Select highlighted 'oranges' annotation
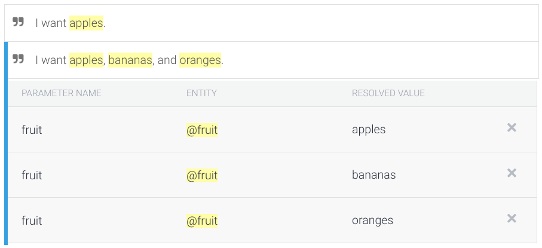 (x=200, y=60)
